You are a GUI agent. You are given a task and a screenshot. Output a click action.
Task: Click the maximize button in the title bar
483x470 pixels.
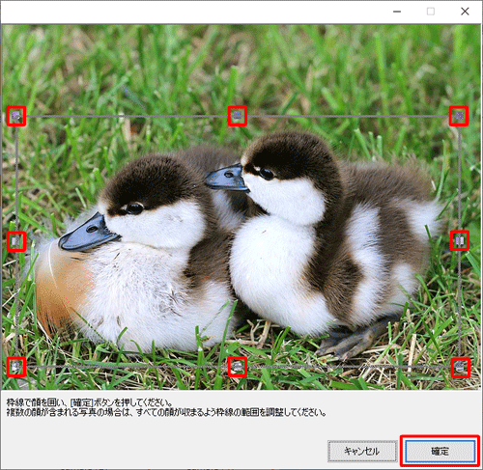[x=431, y=12]
